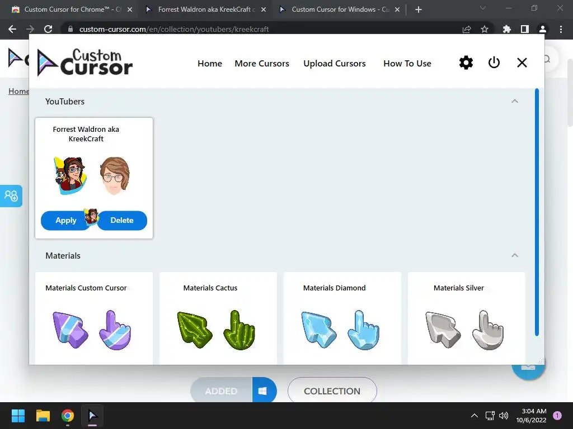Show hidden system tray icons

click(x=475, y=416)
